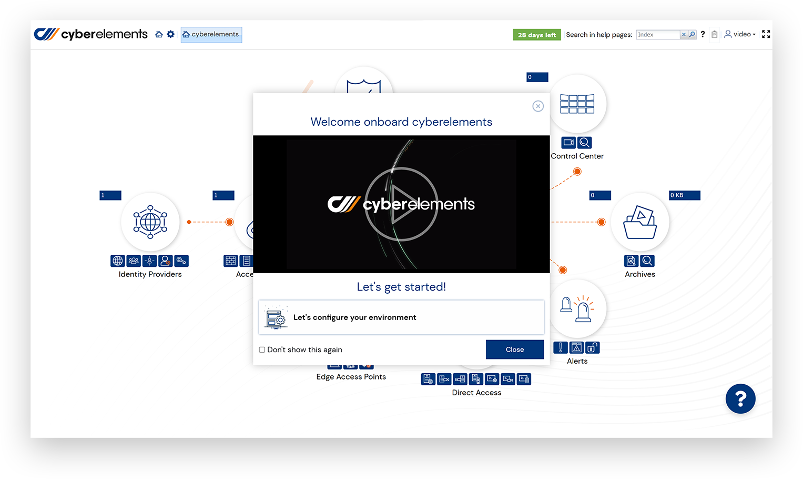The width and height of the screenshot is (803, 479).
Task: Open the firewall brick icon under Access
Action: pyautogui.click(x=230, y=261)
